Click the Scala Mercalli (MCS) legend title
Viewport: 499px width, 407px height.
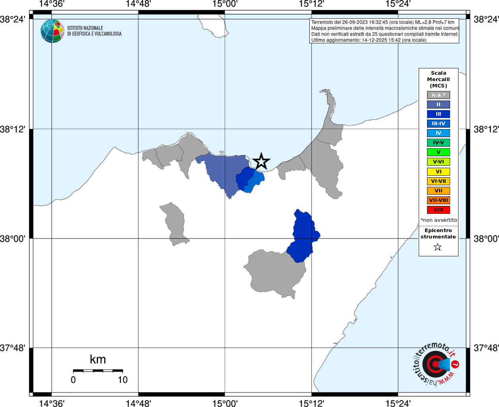click(x=439, y=79)
